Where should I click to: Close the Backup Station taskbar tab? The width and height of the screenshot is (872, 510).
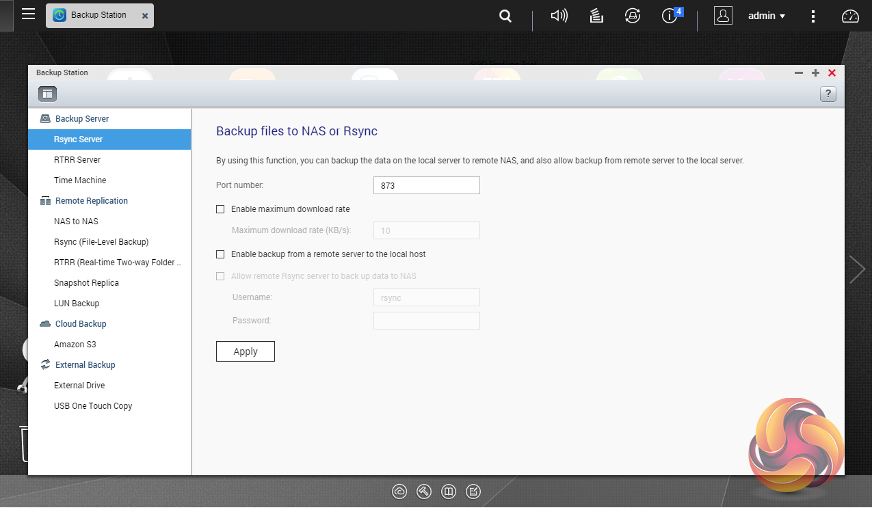point(145,16)
